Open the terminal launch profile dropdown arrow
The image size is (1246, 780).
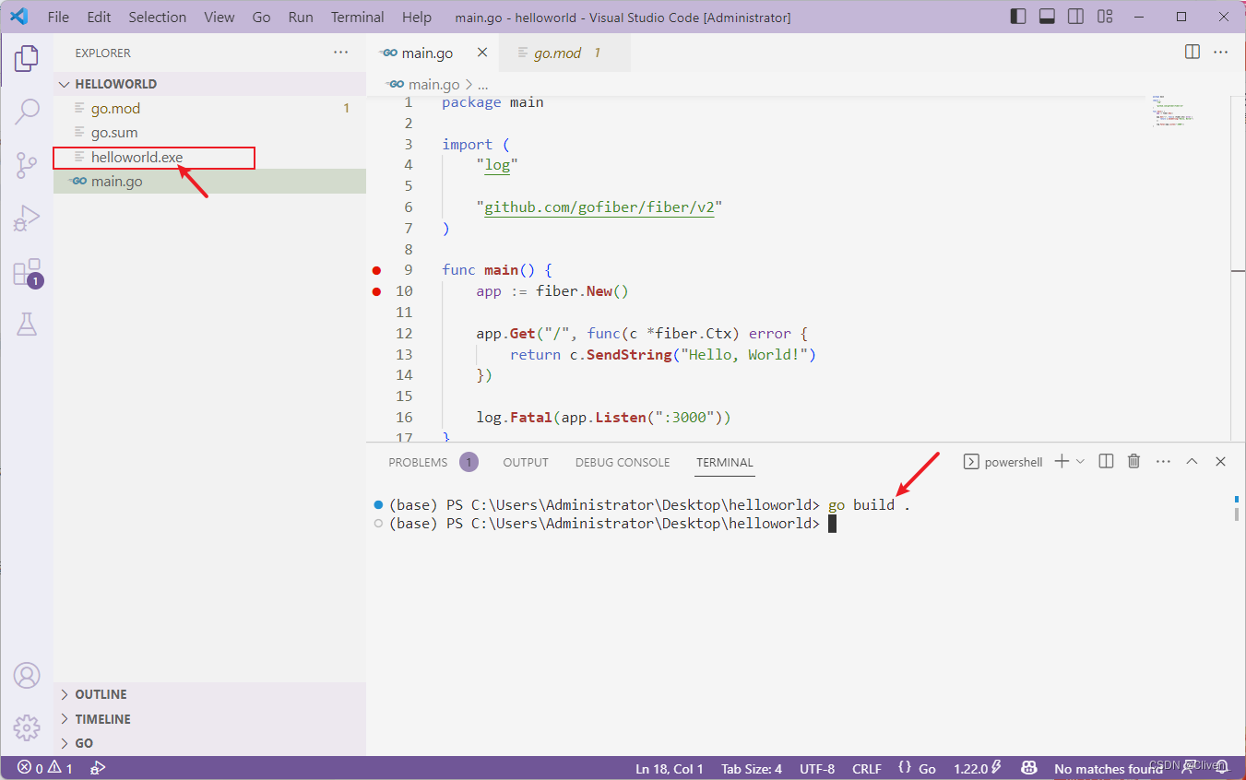[x=1080, y=461]
